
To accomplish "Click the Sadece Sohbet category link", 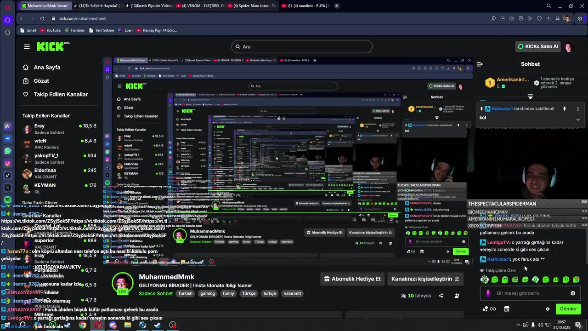I will (x=156, y=293).
